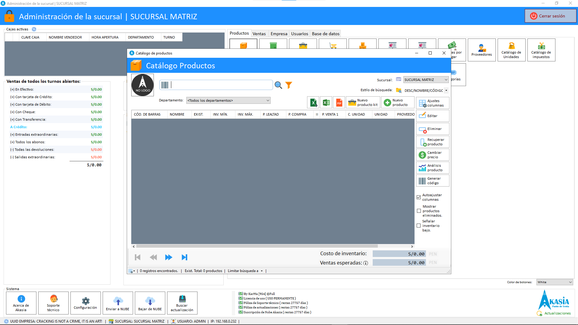Screen dimensions: 578x325
Task: Click the NO LOGO product image
Action: [x=142, y=85]
